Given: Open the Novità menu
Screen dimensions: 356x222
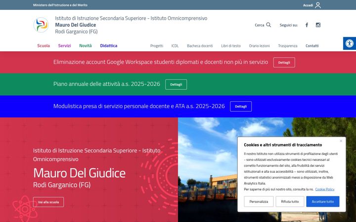Looking at the screenshot, I should (86, 45).
